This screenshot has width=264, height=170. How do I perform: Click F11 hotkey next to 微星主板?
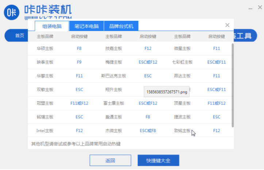[216, 48]
